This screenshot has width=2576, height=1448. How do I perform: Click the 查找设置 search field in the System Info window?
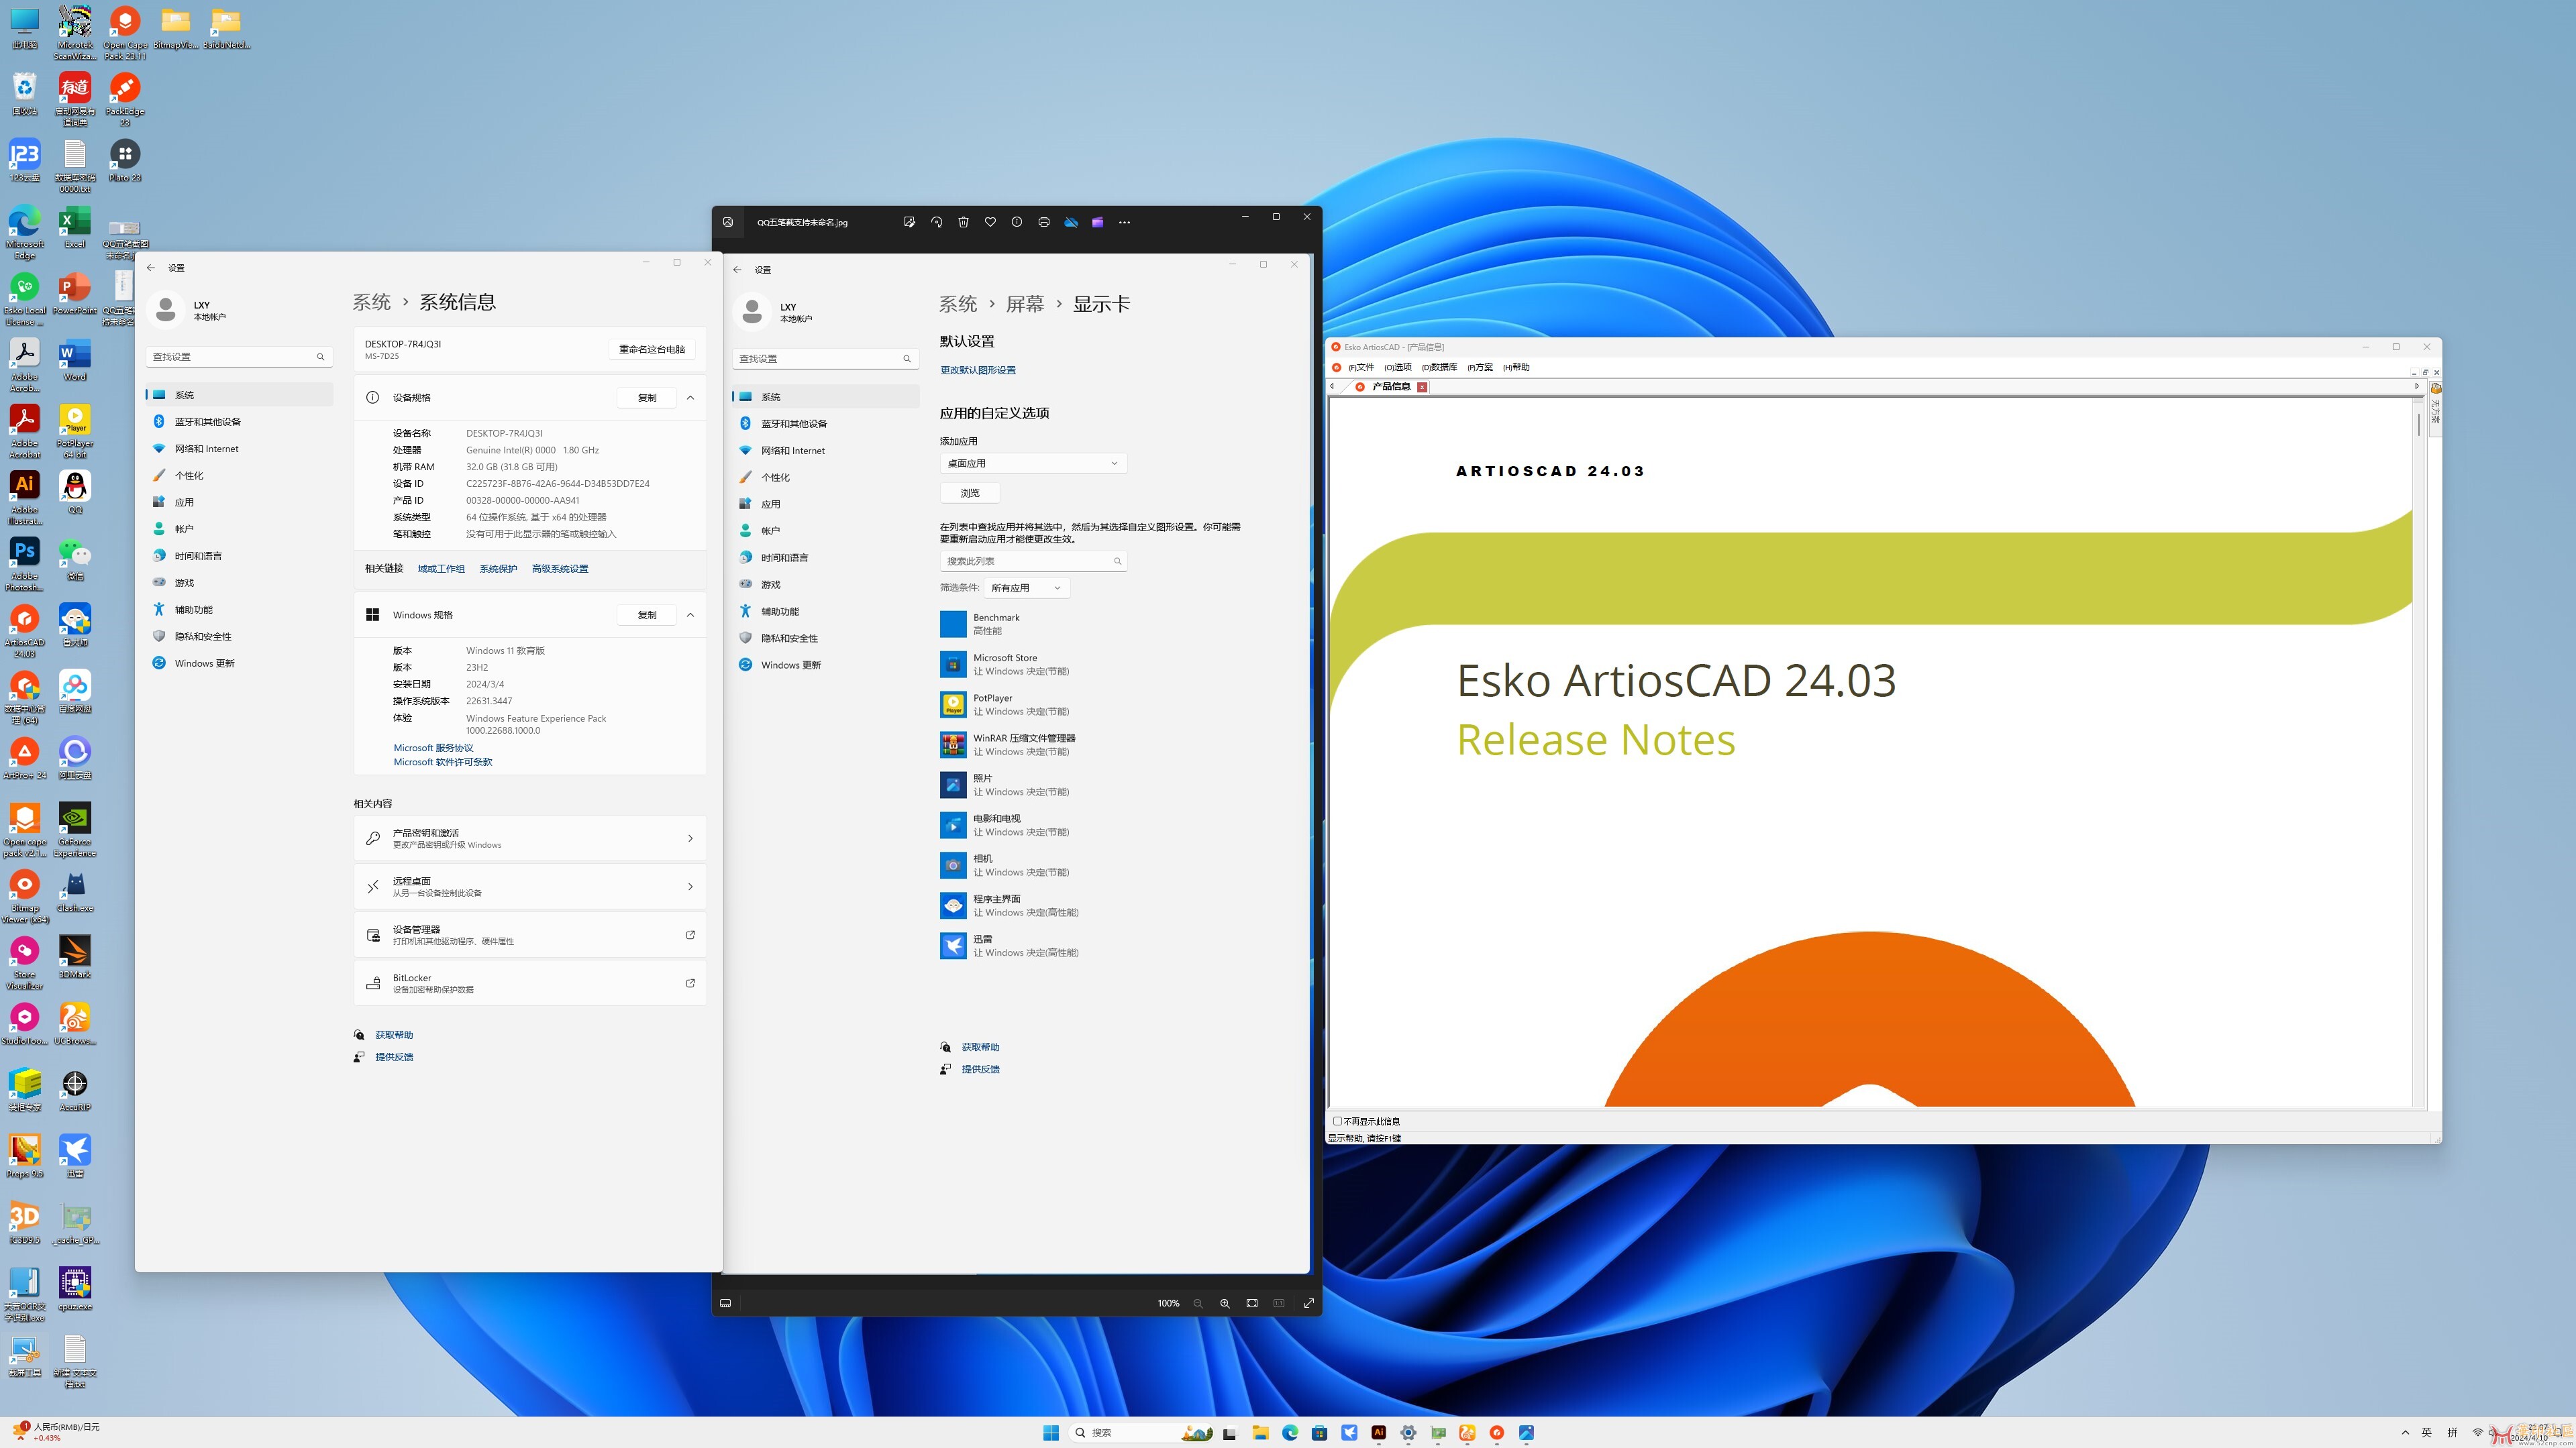239,357
